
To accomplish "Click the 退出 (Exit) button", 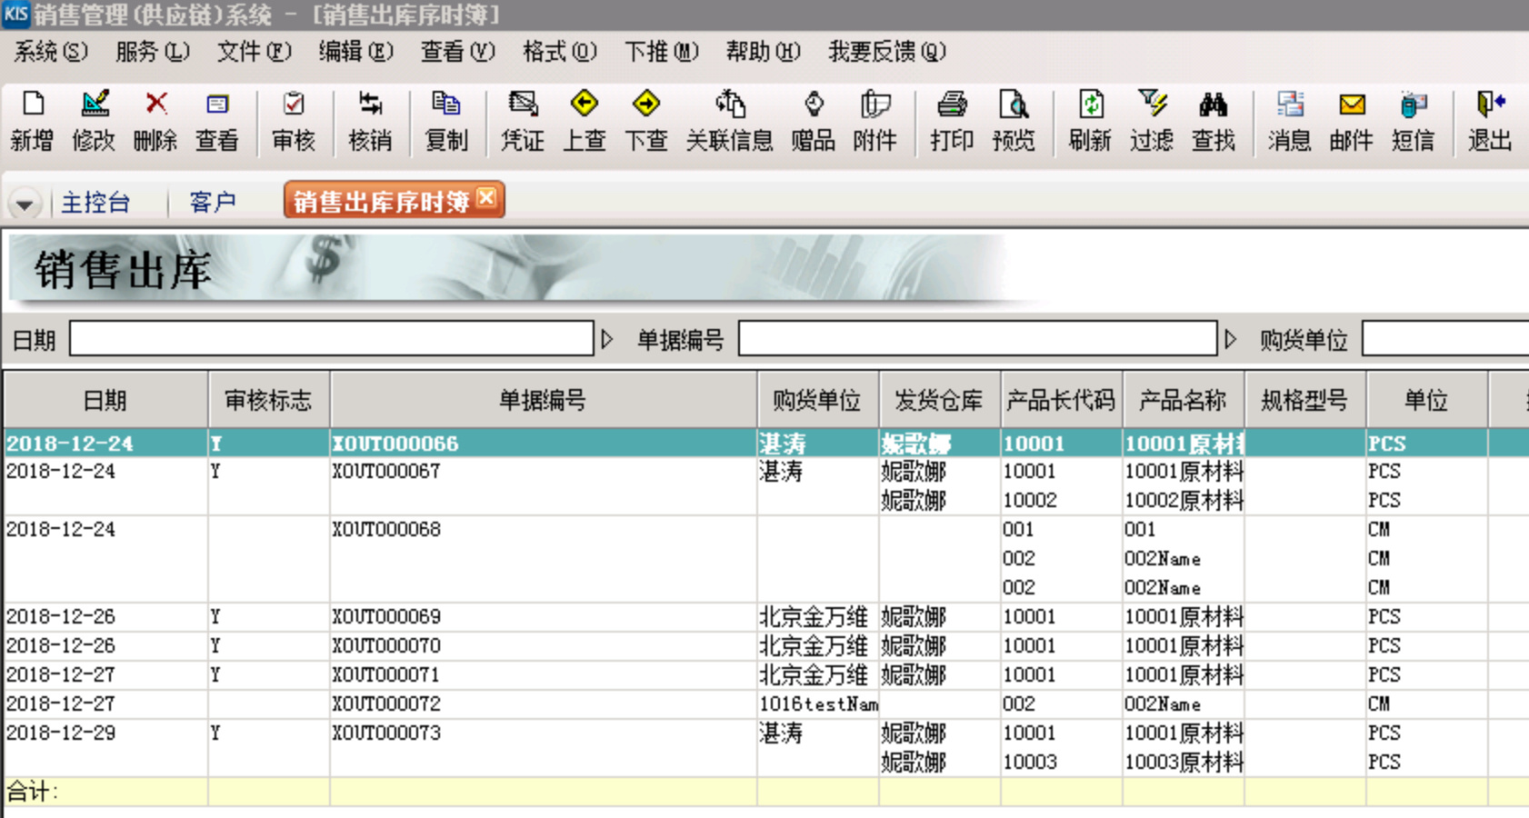I will click(x=1489, y=121).
